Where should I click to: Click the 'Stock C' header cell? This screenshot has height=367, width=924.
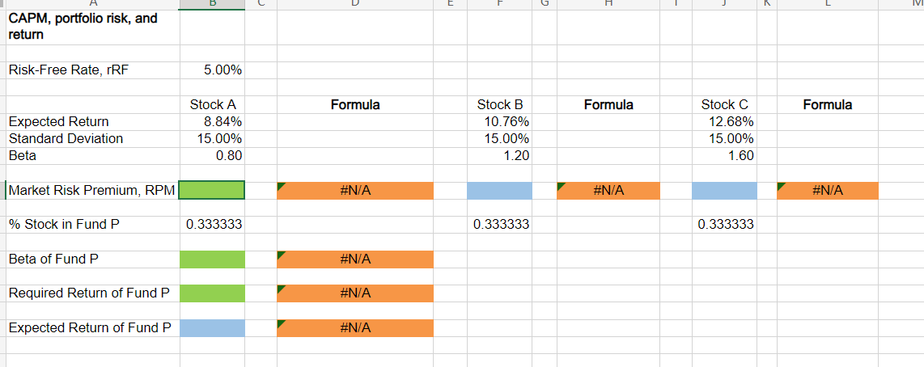coord(724,105)
